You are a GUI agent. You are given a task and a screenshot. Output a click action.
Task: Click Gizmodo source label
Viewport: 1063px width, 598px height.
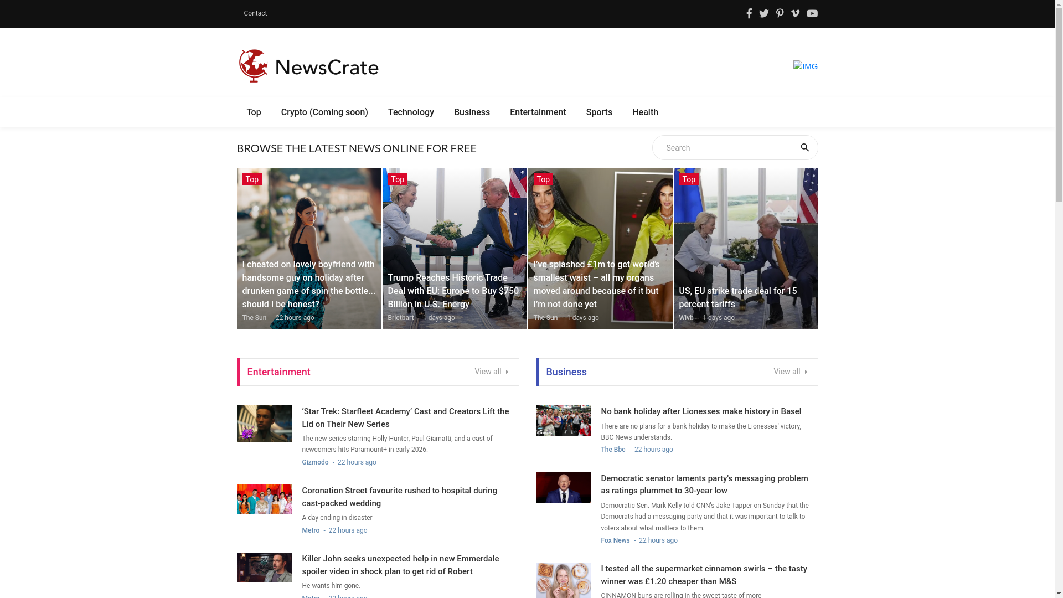(315, 462)
